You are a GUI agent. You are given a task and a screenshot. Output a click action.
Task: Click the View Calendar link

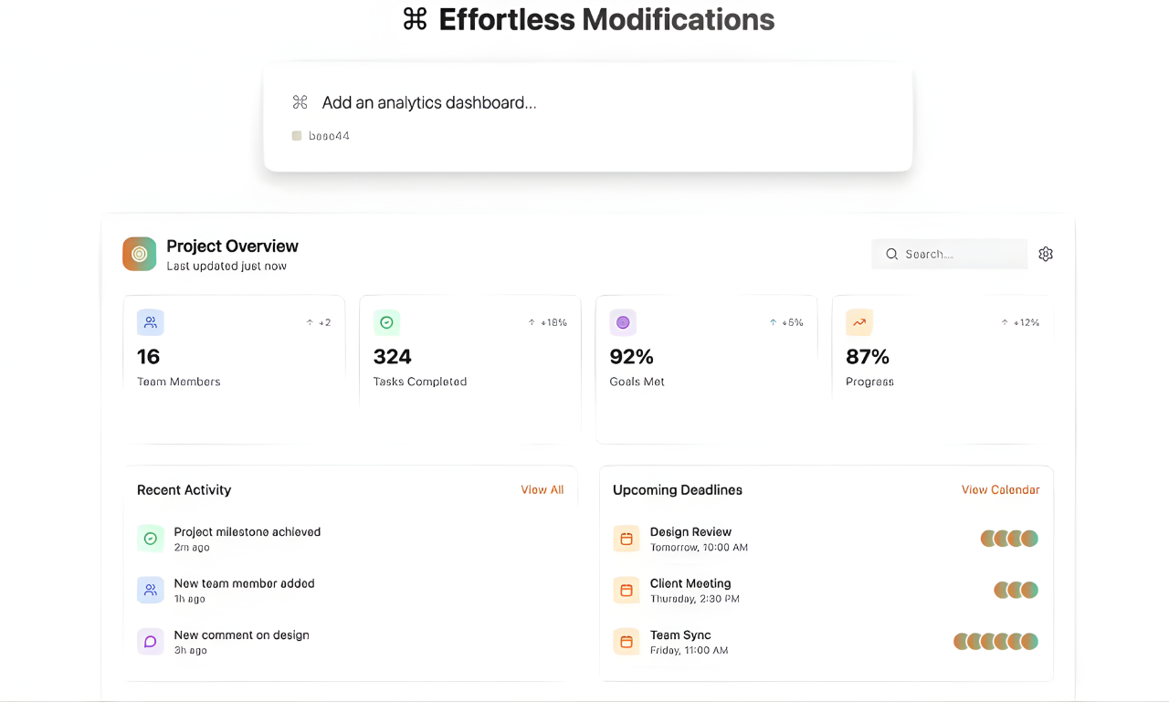1000,489
